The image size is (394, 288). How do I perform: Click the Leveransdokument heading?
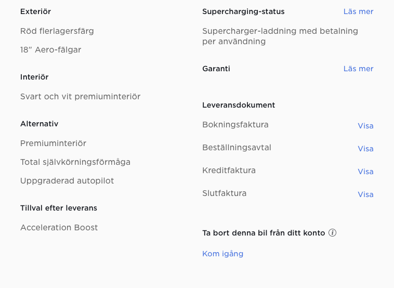239,105
